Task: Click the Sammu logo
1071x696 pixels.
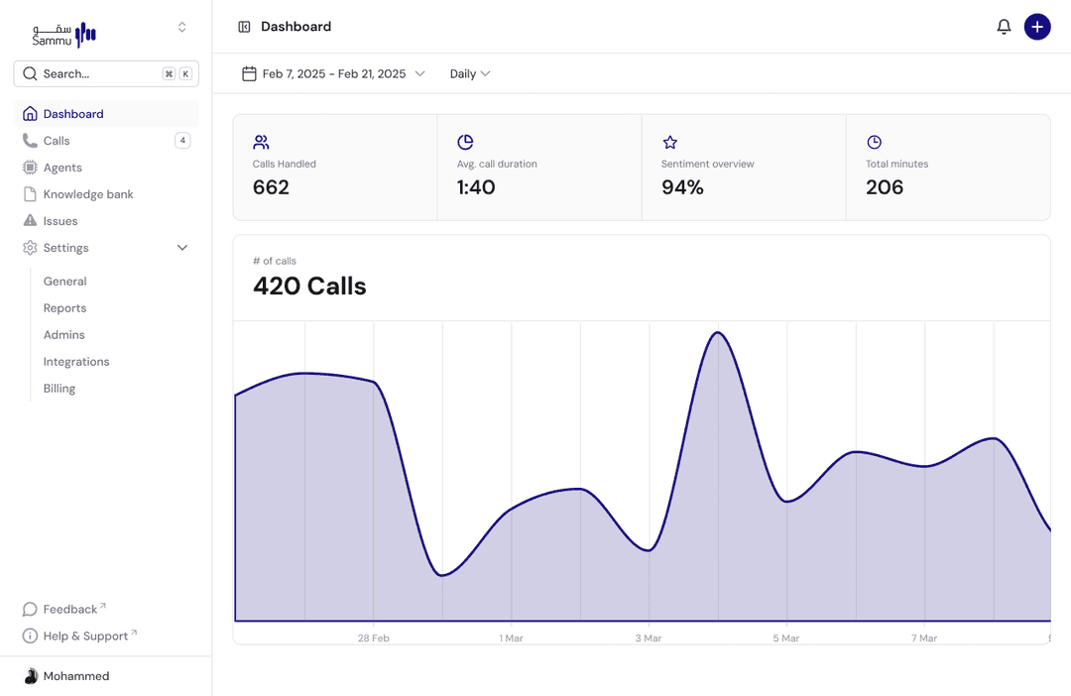Action: (x=64, y=35)
